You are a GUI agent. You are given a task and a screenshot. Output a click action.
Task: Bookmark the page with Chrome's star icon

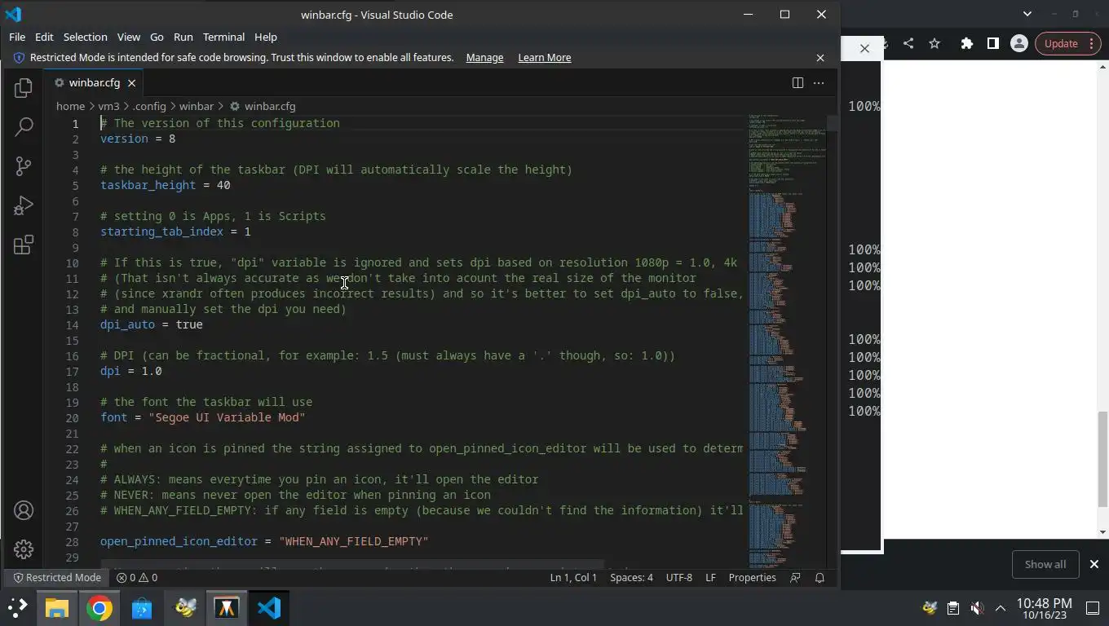click(934, 43)
